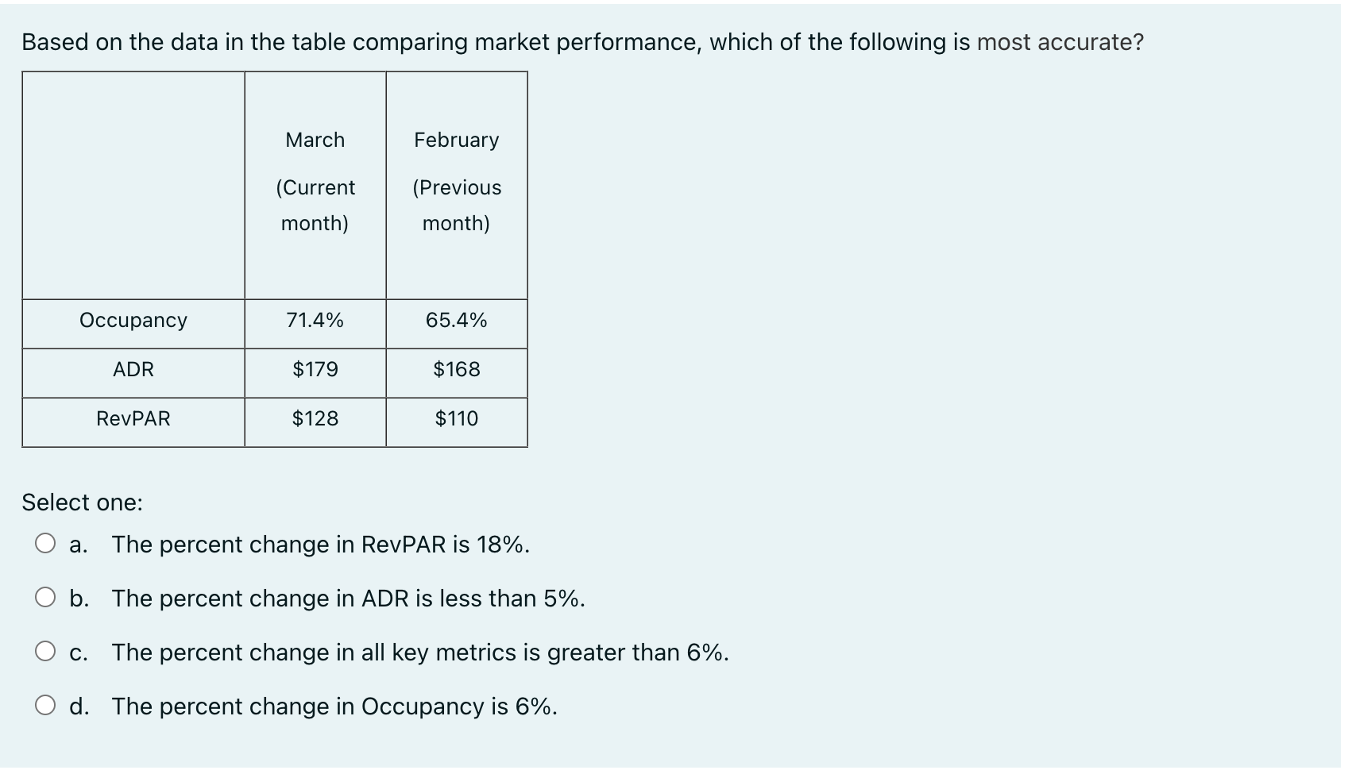Click the 71.4% occupancy value cell
The image size is (1352, 770).
point(315,321)
